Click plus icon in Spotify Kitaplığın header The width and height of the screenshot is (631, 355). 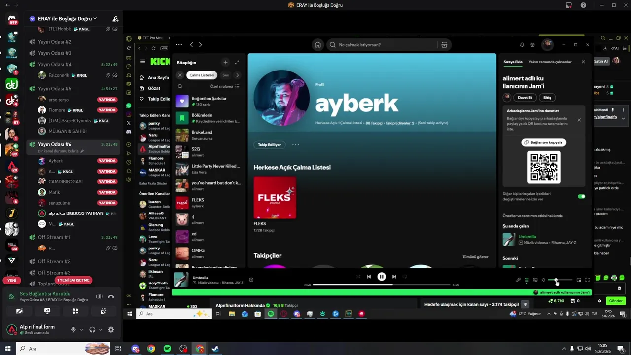(225, 62)
